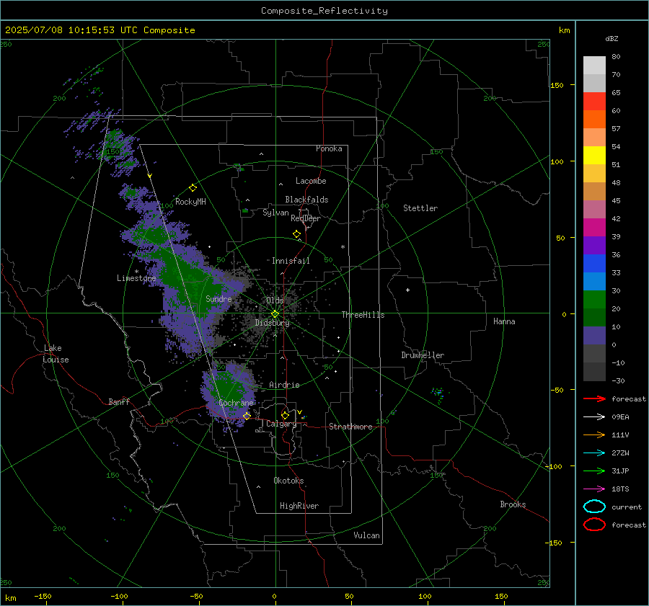Click the Banff town label
This screenshot has height=606, width=649.
tap(119, 401)
